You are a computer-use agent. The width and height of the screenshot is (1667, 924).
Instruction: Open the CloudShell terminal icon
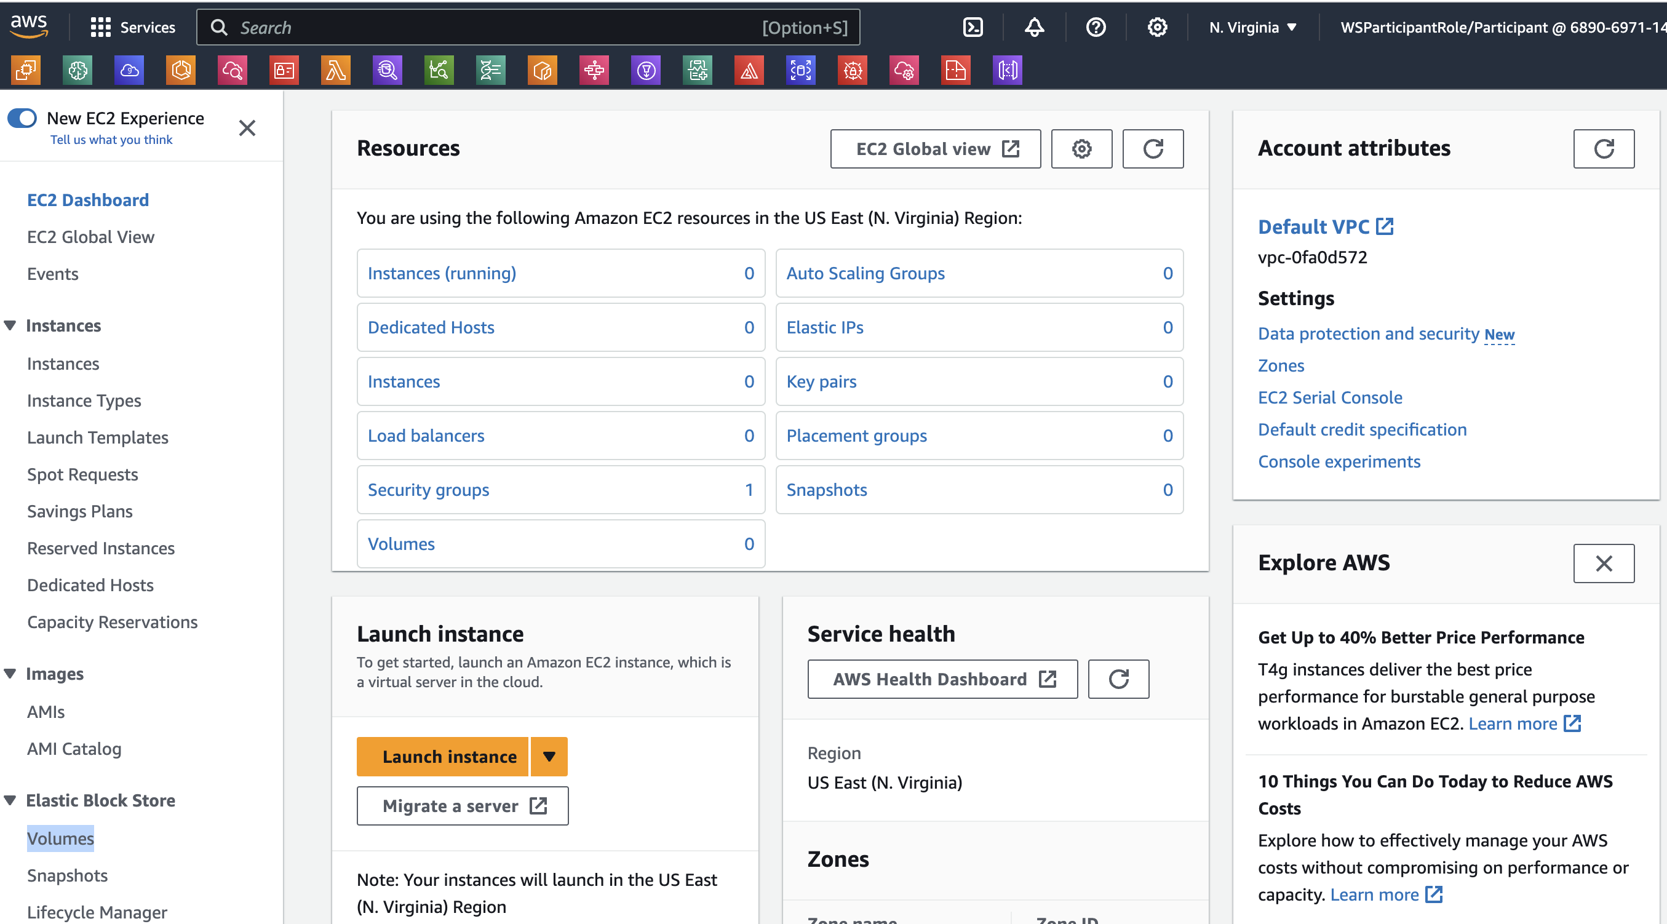(973, 27)
